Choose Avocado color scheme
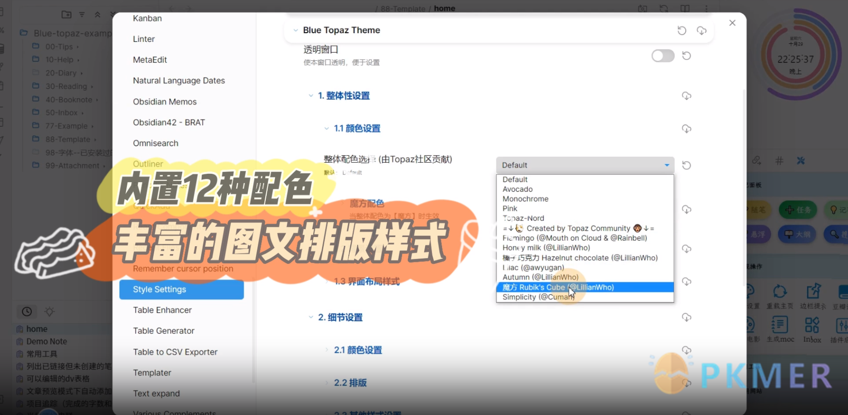The width and height of the screenshot is (848, 415). coord(585,189)
